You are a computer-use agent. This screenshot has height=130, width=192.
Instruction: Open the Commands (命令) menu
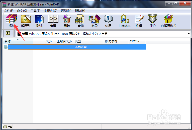pyautogui.click(x=22, y=11)
